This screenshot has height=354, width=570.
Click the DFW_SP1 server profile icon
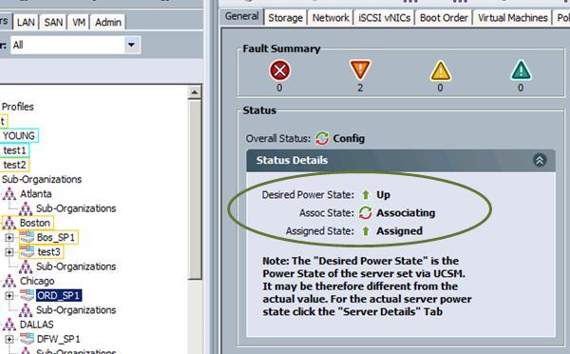tap(27, 339)
